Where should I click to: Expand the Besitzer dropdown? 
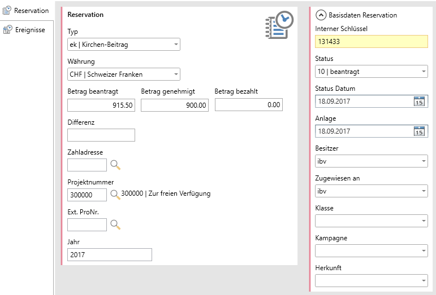[424, 161]
